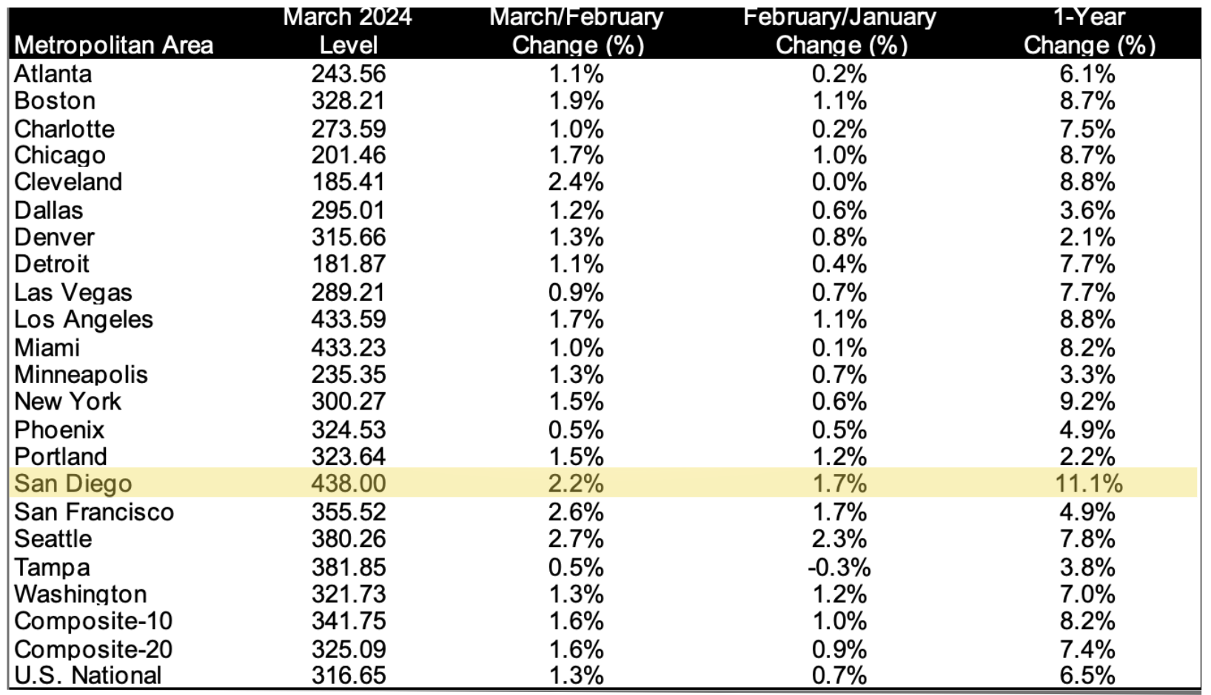Click New York's 9.2% one-year change
This screenshot has width=1211, height=695.
(x=1087, y=401)
